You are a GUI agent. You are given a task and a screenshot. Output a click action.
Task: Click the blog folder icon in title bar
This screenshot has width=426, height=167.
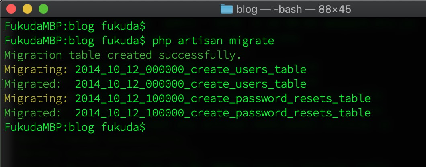click(x=227, y=9)
